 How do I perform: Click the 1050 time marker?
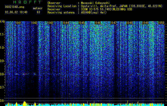pos(161,23)
